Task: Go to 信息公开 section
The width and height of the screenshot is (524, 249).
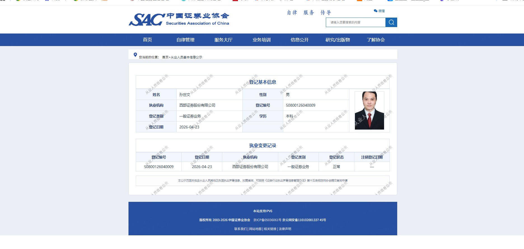Action: [x=300, y=40]
